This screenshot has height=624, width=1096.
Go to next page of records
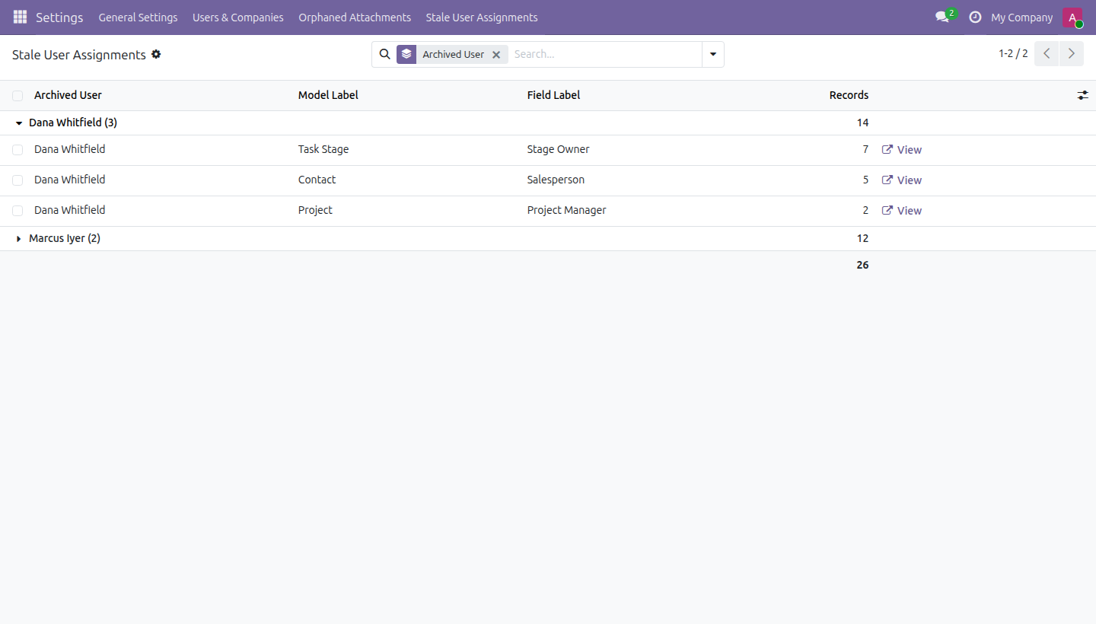(x=1072, y=54)
